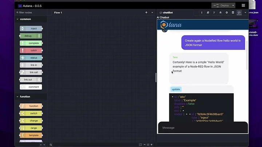
Task: Select the catch node
Action: 31,51
